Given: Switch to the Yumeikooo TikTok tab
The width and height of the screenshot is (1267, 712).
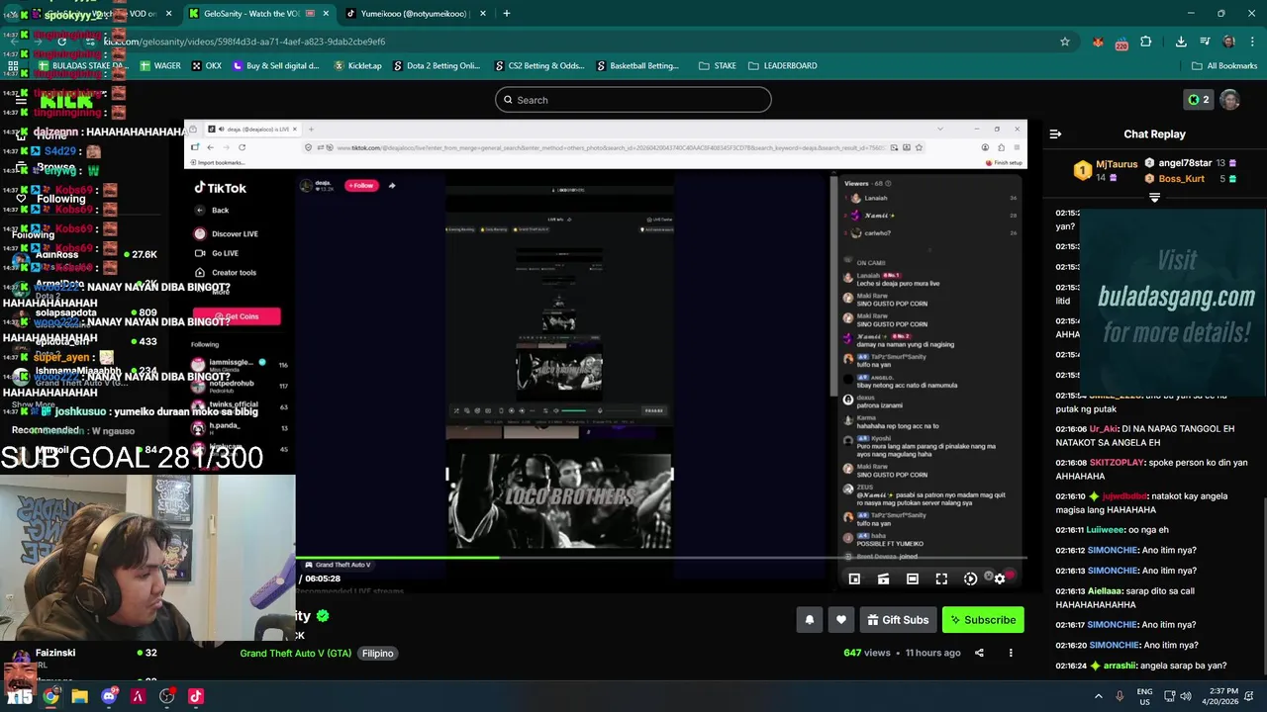Looking at the screenshot, I should pyautogui.click(x=414, y=14).
